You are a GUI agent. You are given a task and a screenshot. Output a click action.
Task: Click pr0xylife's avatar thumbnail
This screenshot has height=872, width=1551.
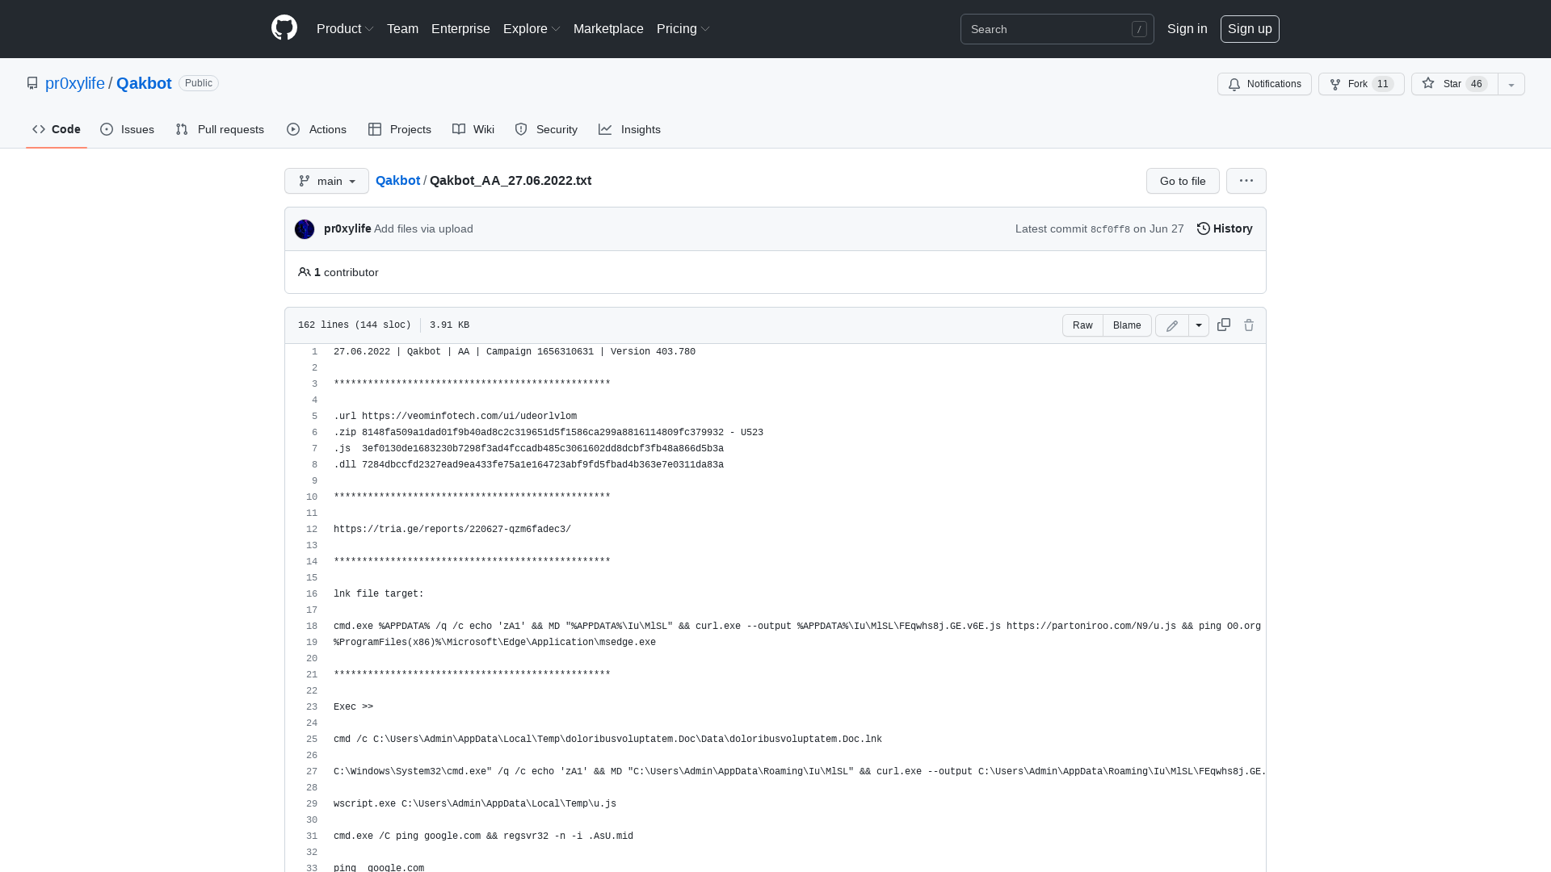[x=305, y=228]
